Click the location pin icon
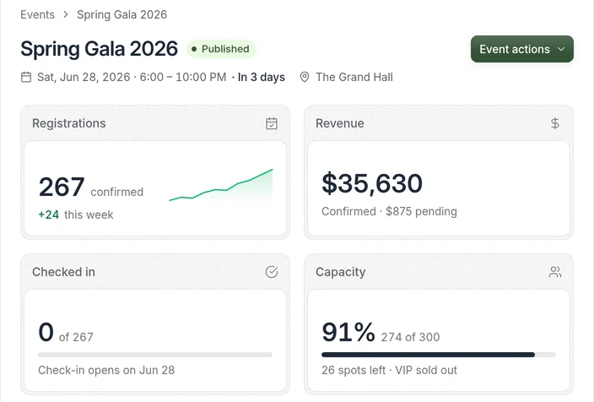The height and width of the screenshot is (402, 594). point(305,77)
